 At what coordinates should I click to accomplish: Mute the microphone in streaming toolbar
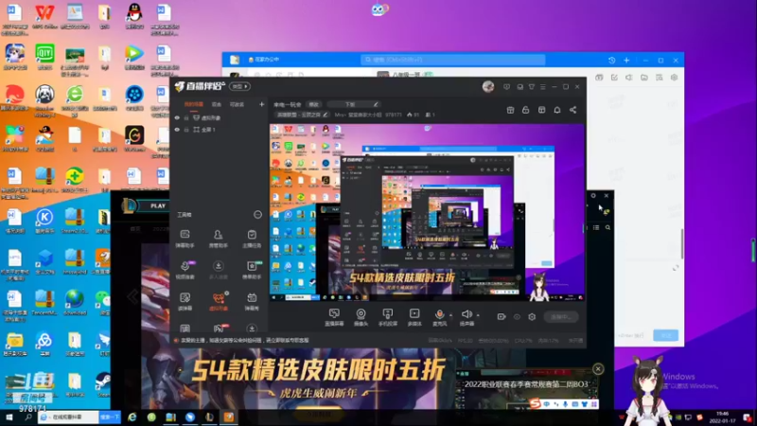[439, 317]
